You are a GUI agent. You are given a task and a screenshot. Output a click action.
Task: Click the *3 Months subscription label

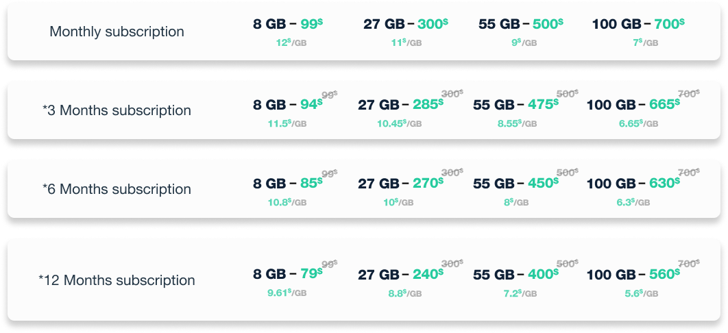point(117,111)
